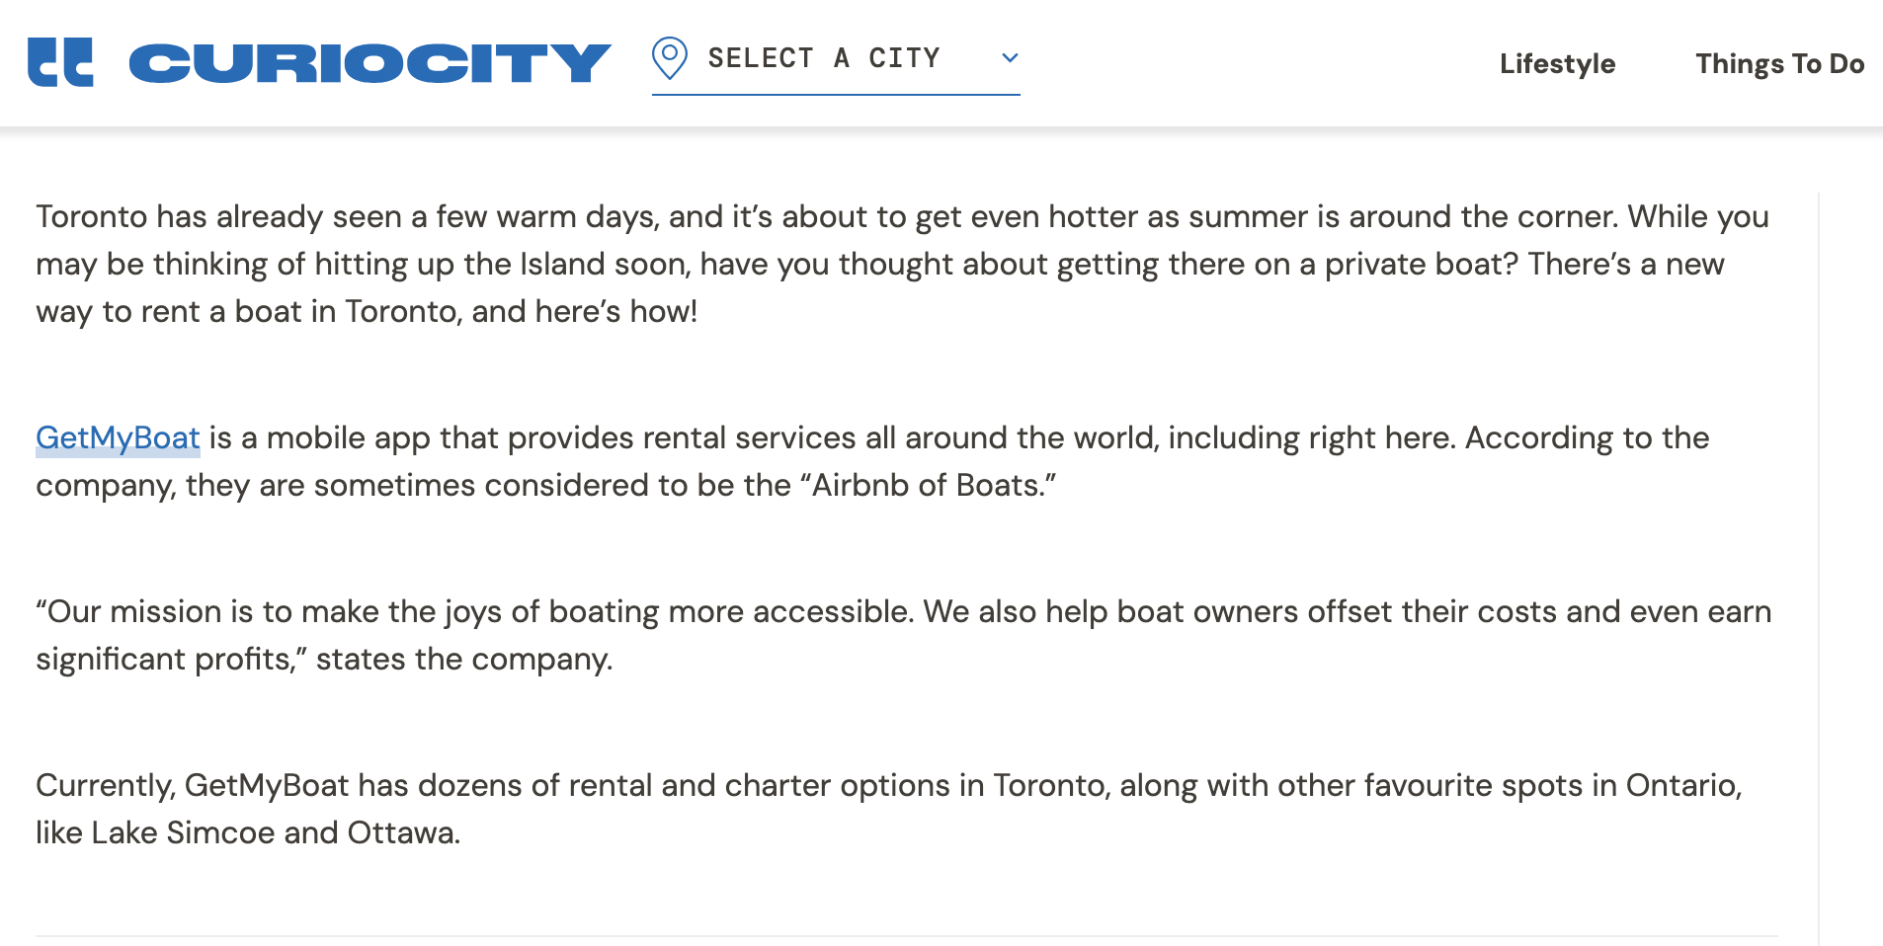Click the phrase "states the company"

click(463, 659)
